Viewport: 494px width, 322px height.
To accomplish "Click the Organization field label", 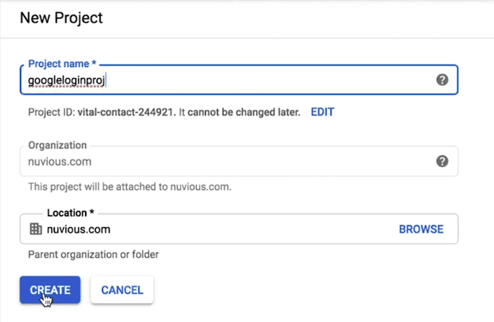I will [x=57, y=145].
